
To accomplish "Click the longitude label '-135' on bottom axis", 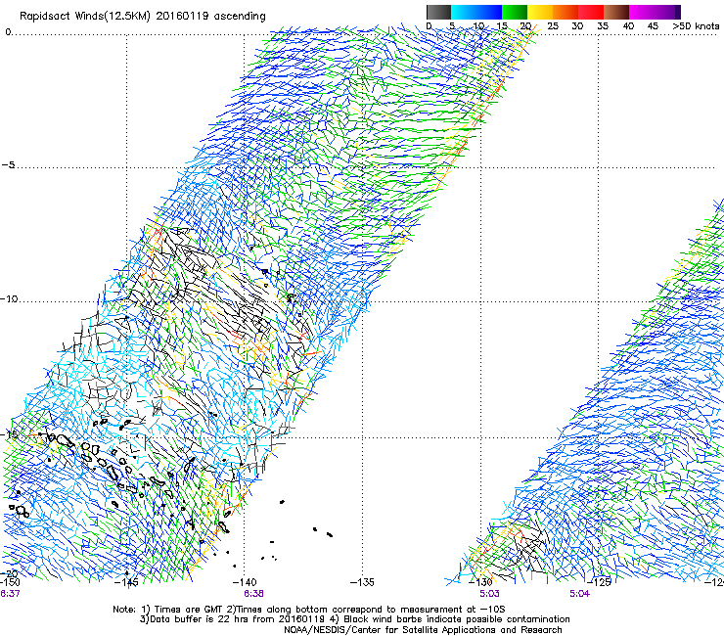I will pyautogui.click(x=362, y=582).
